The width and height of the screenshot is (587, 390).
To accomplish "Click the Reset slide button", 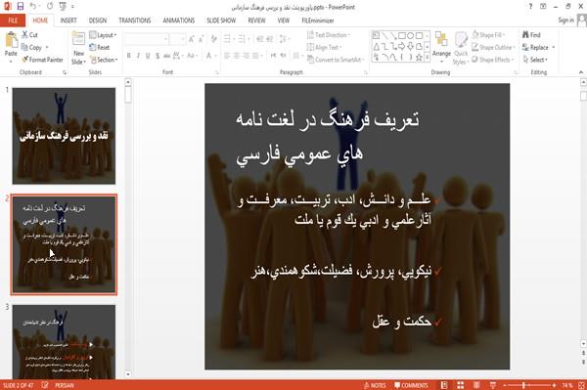I will click(100, 48).
